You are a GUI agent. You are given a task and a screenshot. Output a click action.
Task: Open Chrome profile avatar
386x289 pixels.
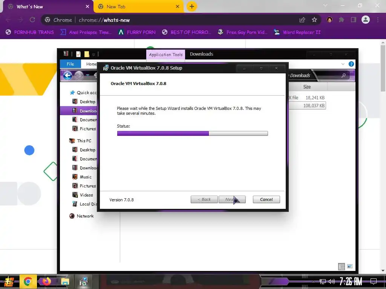tap(366, 20)
